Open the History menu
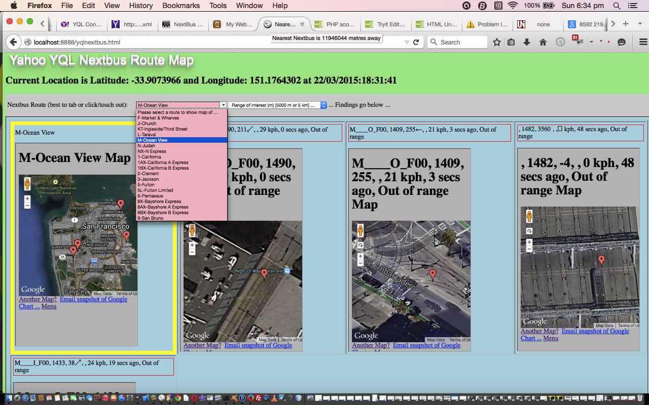The width and height of the screenshot is (649, 405). (141, 6)
